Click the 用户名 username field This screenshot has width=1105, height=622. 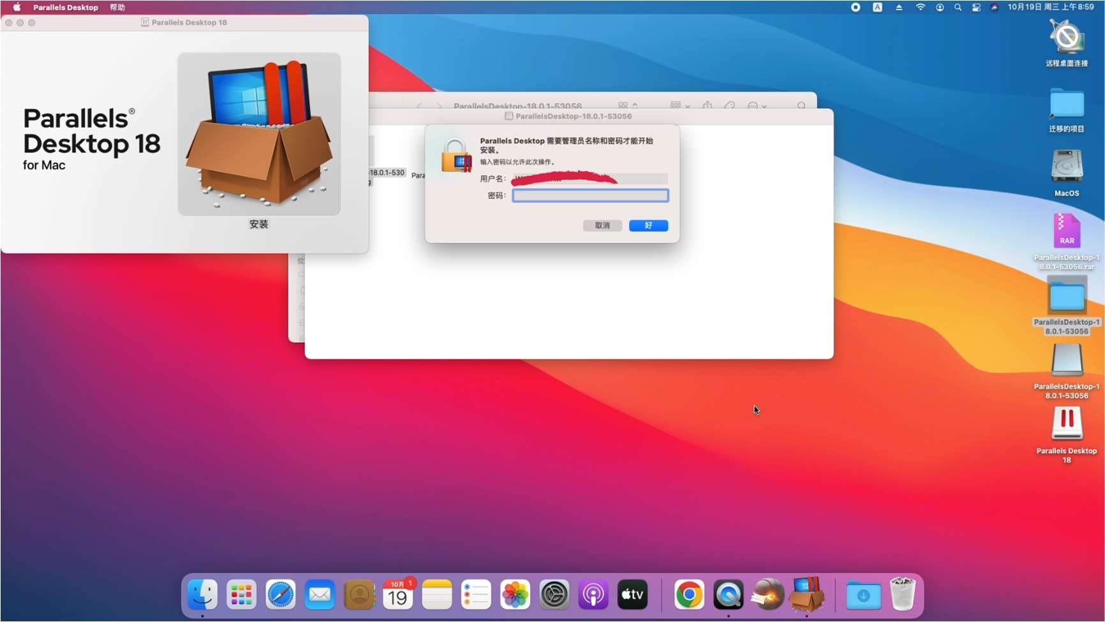point(590,179)
